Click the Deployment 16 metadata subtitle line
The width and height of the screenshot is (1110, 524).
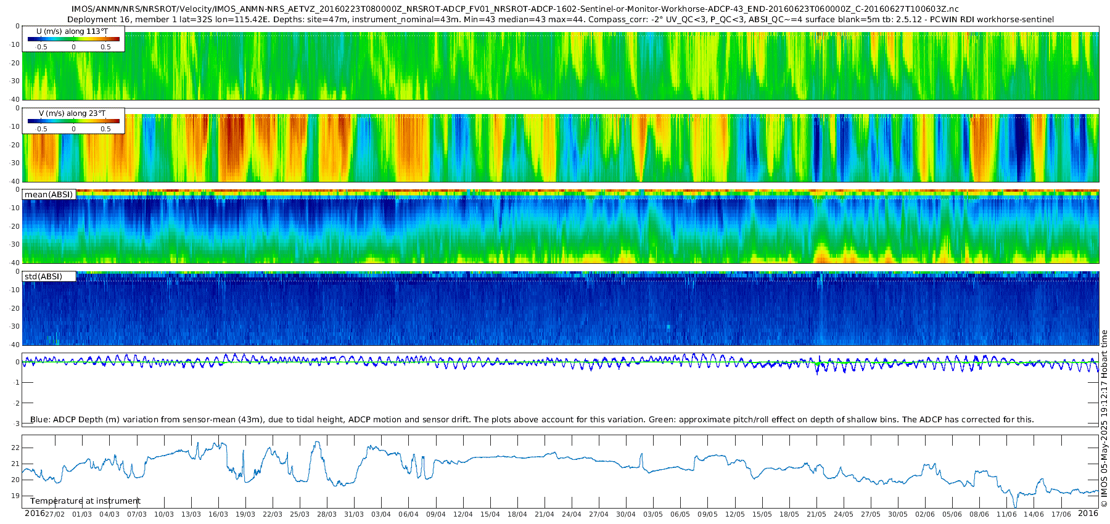[561, 20]
